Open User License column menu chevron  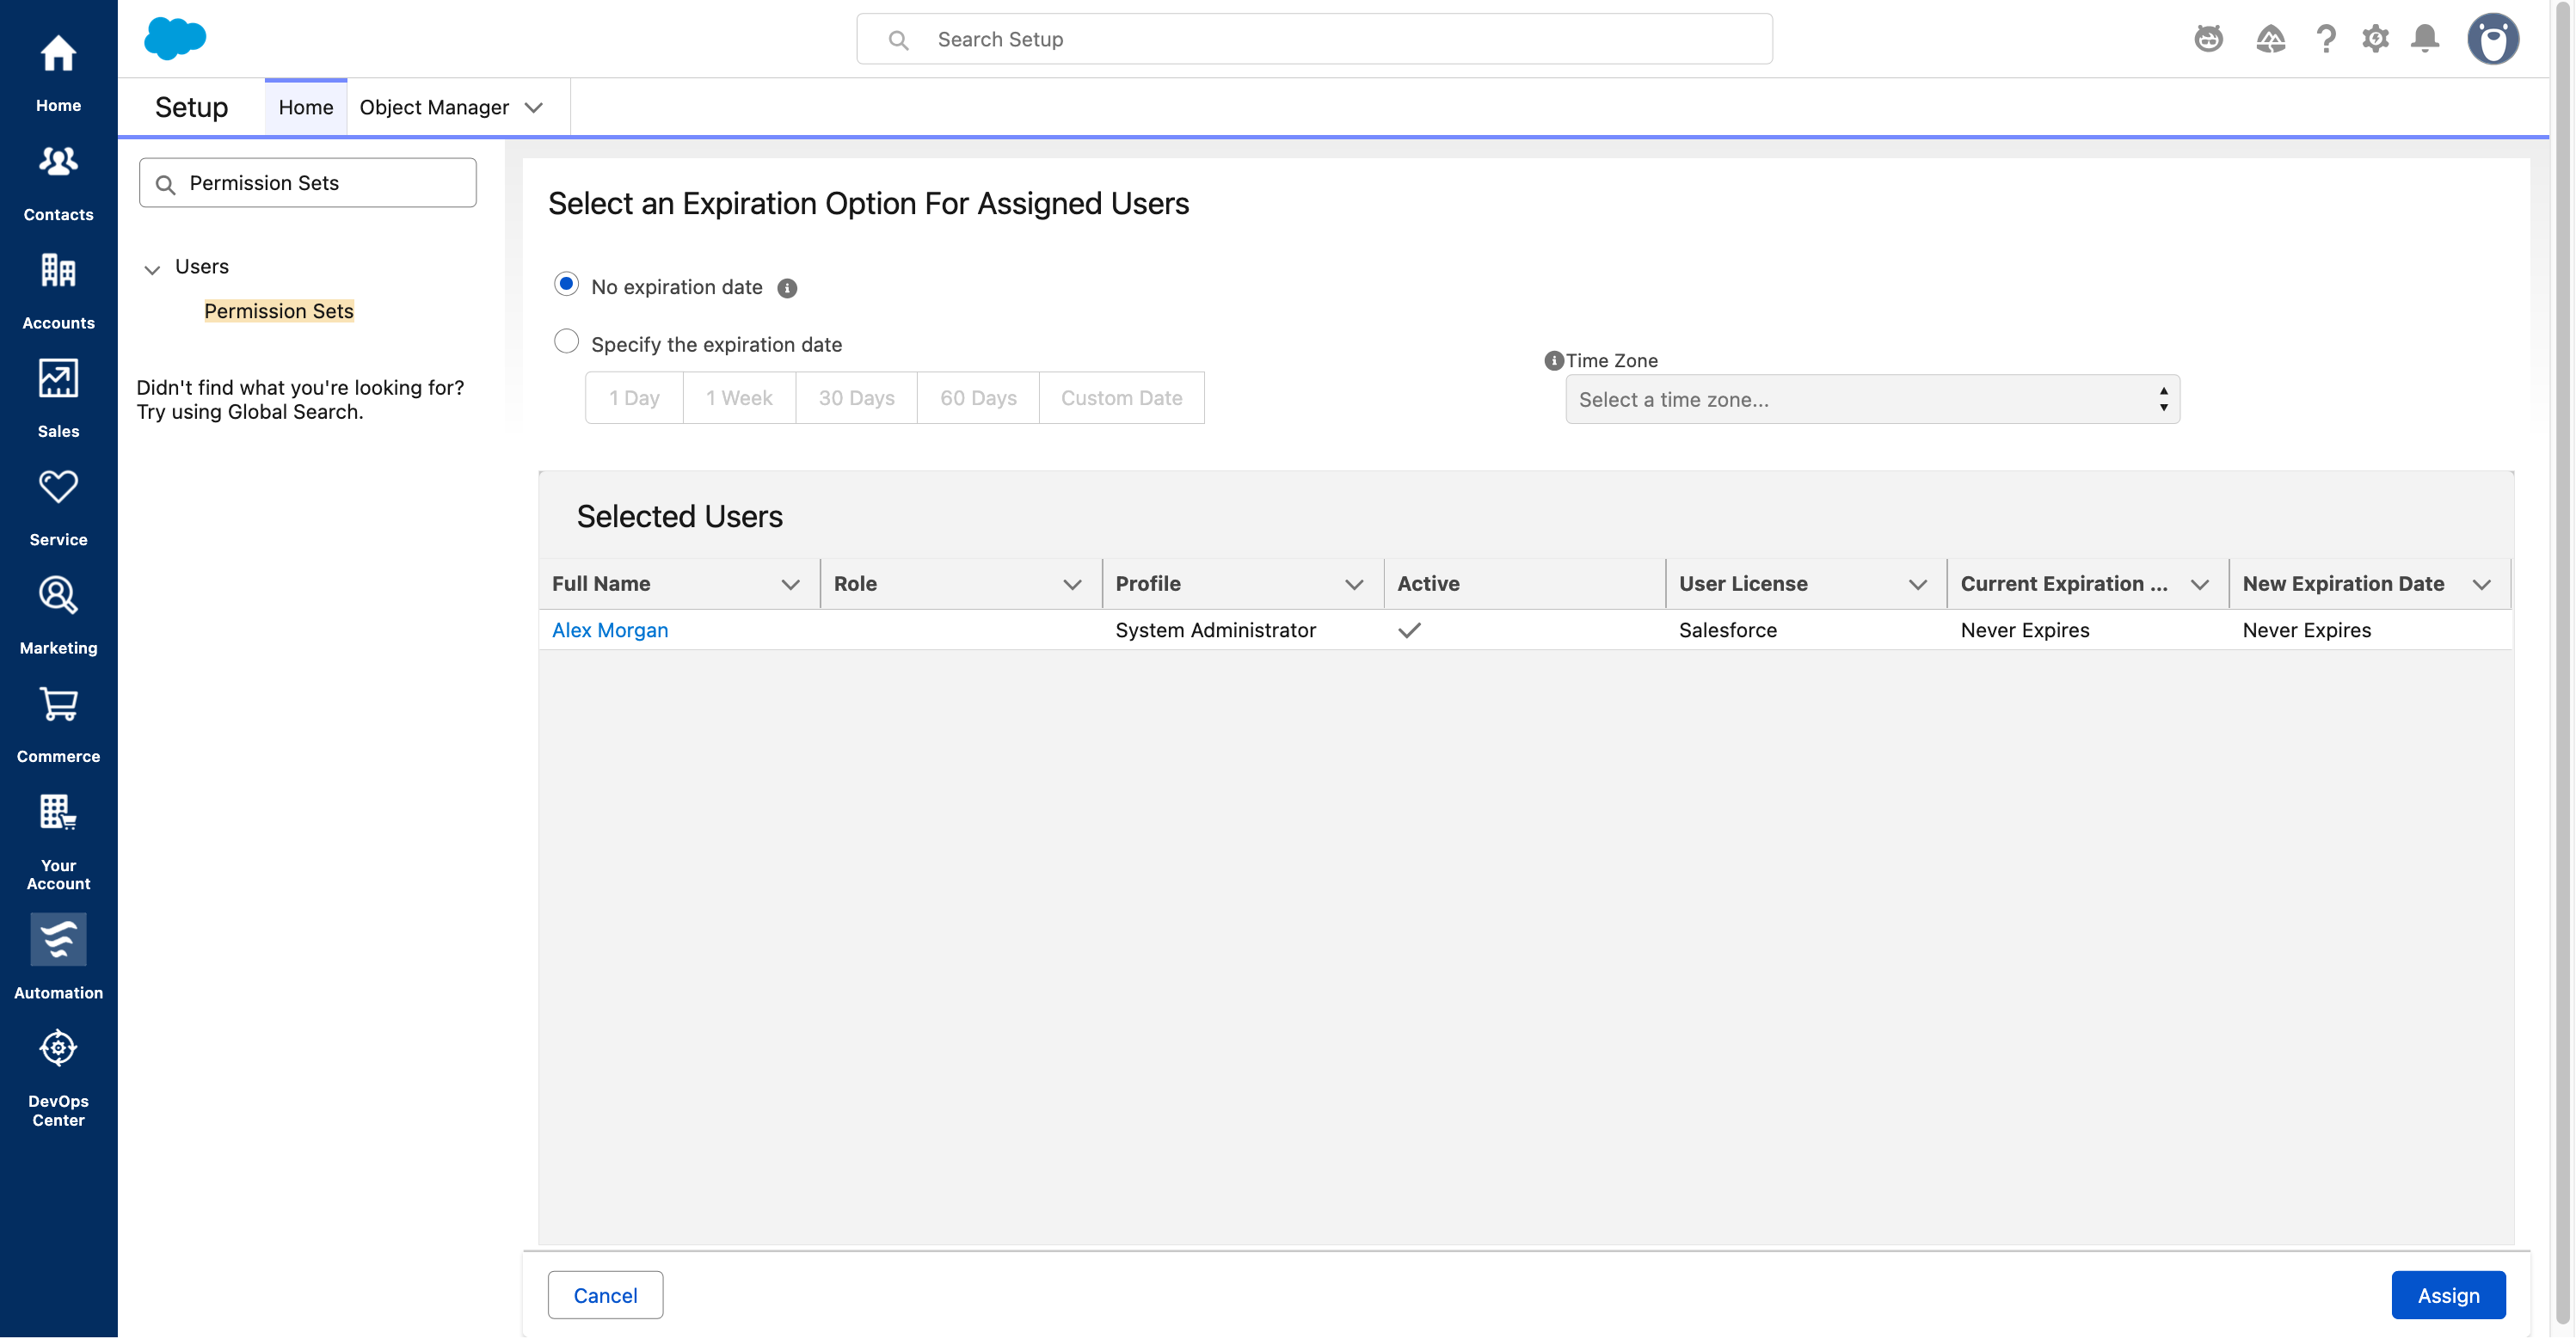click(x=1917, y=584)
